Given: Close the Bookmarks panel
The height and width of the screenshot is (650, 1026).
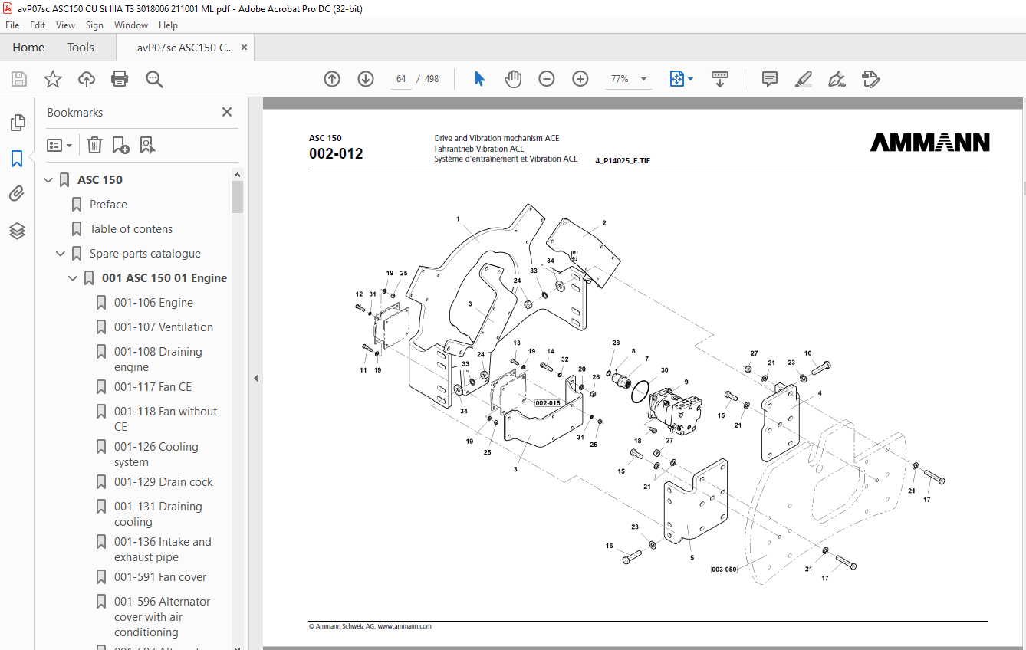Looking at the screenshot, I should [227, 112].
